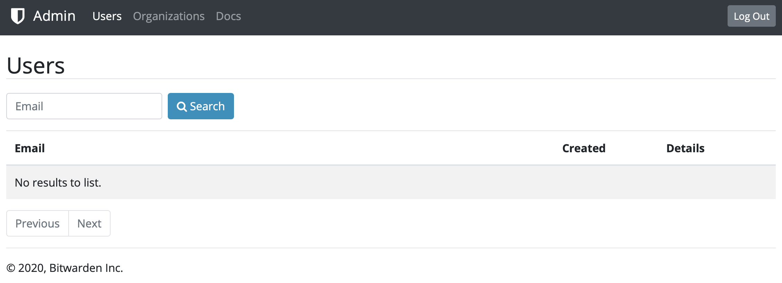782x283 pixels.
Task: Select the Users page heading
Action: pos(36,65)
